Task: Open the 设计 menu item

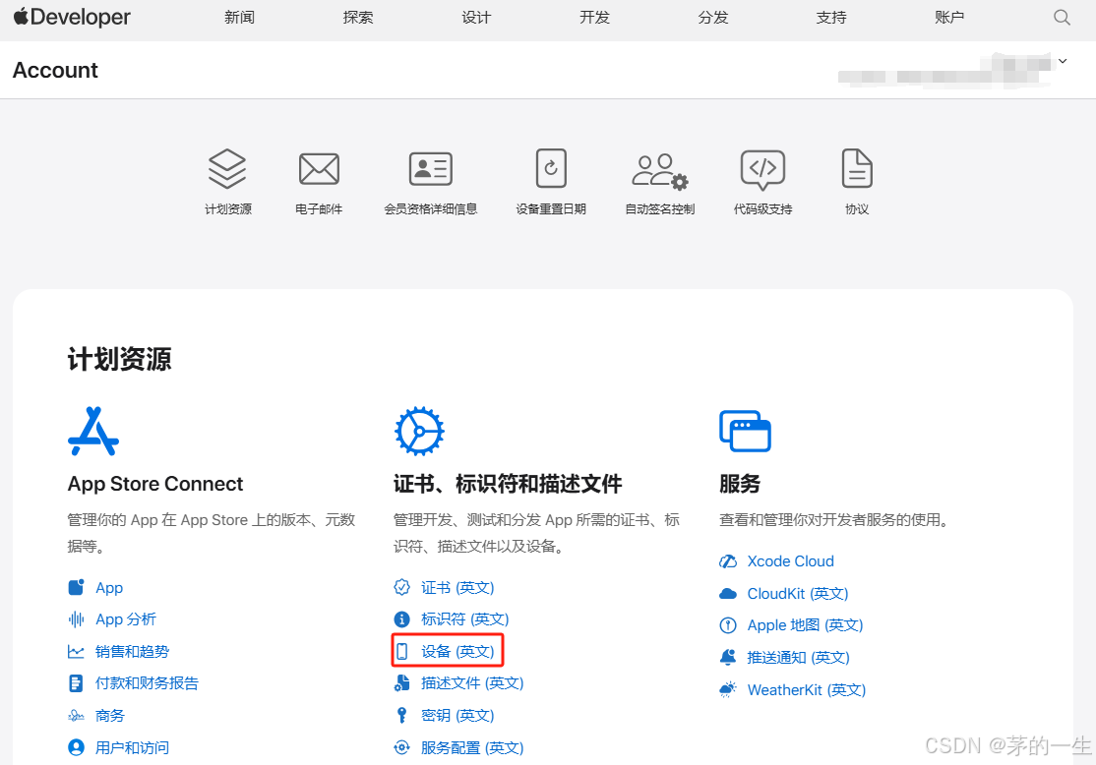Action: (x=476, y=18)
